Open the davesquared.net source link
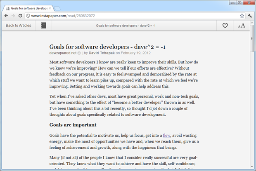Viewport: 256px width, 171px height. pyautogui.click(x=63, y=53)
